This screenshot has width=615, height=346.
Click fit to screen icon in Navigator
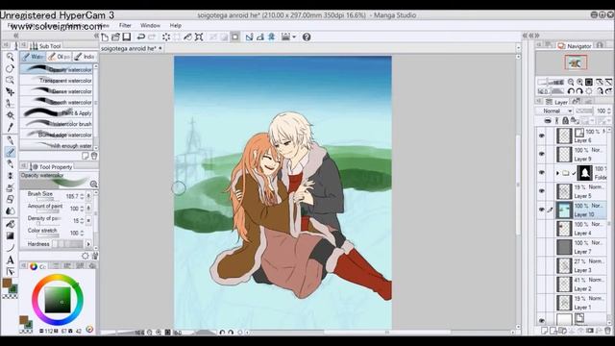click(589, 82)
